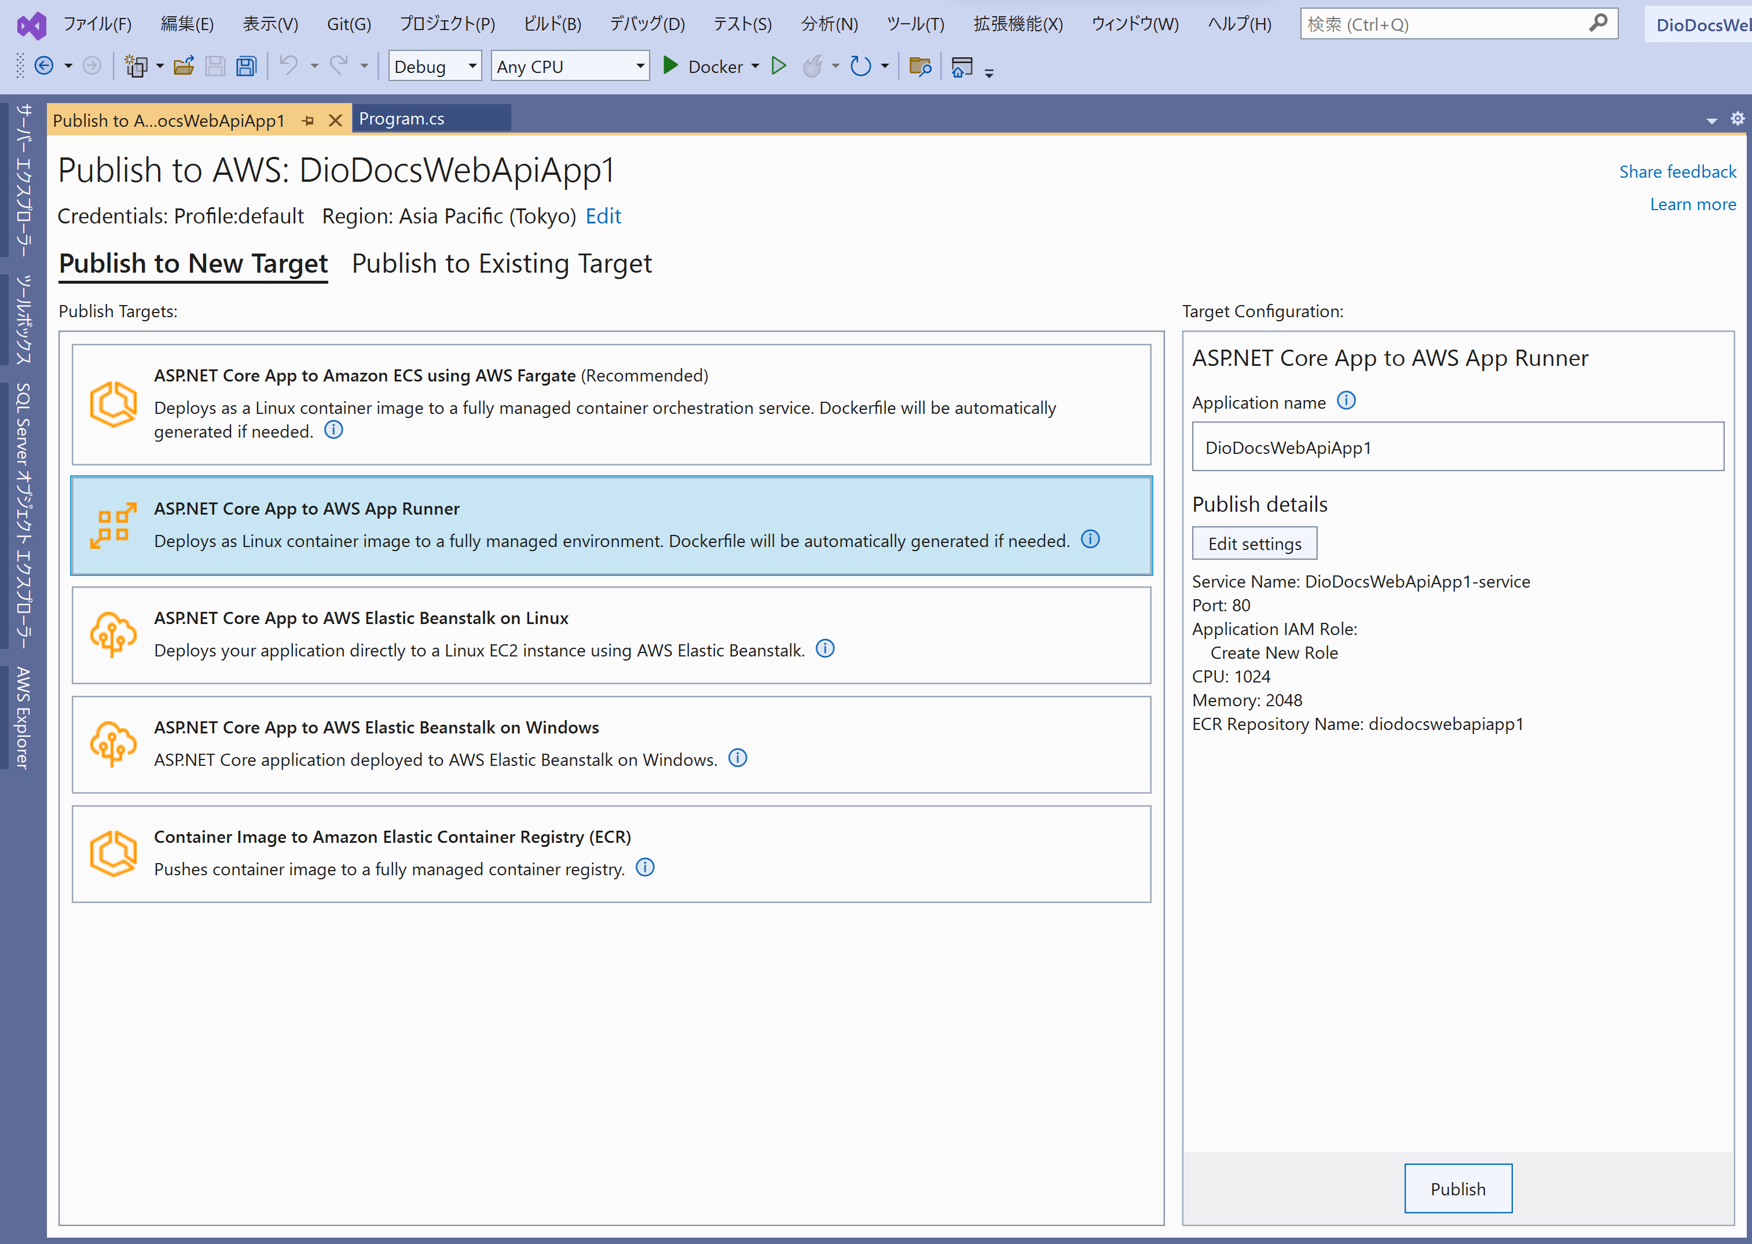Pin the Publish to AWS document tab
This screenshot has width=1752, height=1244.
[x=308, y=121]
